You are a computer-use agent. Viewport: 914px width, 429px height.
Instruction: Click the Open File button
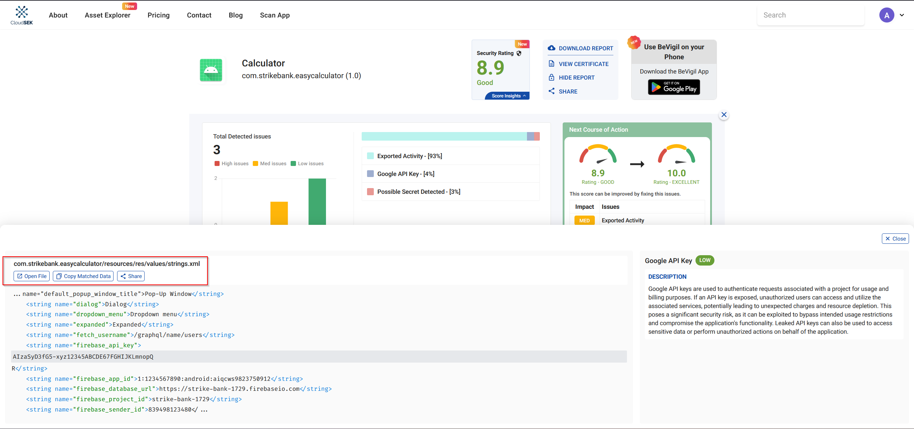[32, 276]
